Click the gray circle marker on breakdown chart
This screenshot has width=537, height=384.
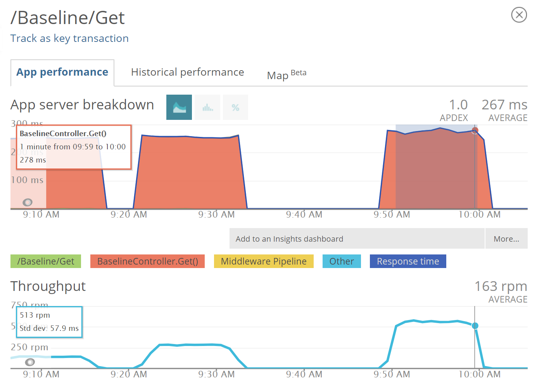(28, 202)
